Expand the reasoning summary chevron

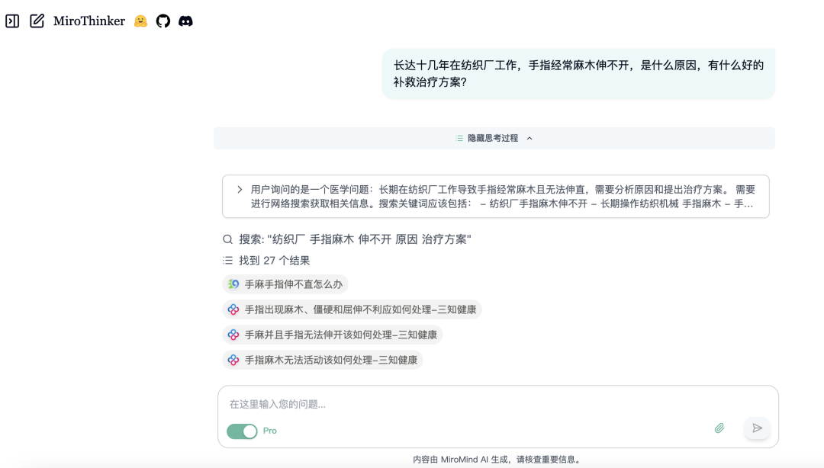click(x=240, y=190)
